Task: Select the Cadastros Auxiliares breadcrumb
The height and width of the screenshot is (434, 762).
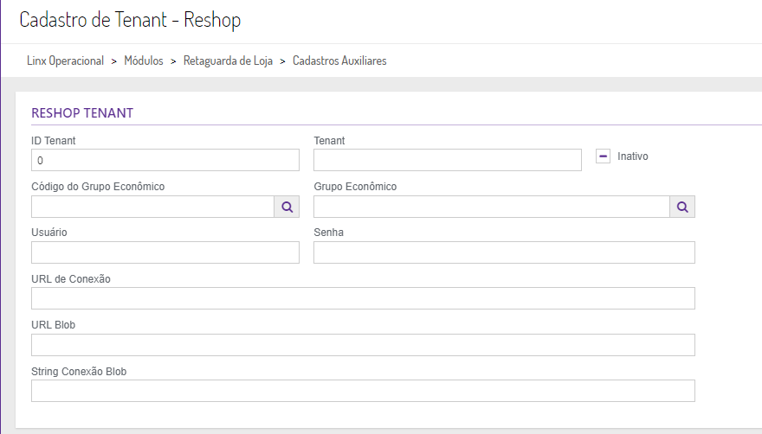Action: click(x=339, y=61)
